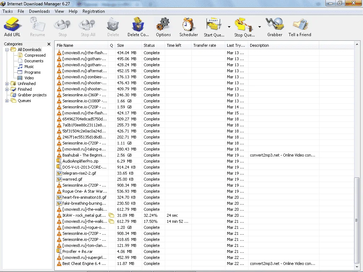Close the Categories panel
This screenshot has width=363, height=272.
point(49,44)
